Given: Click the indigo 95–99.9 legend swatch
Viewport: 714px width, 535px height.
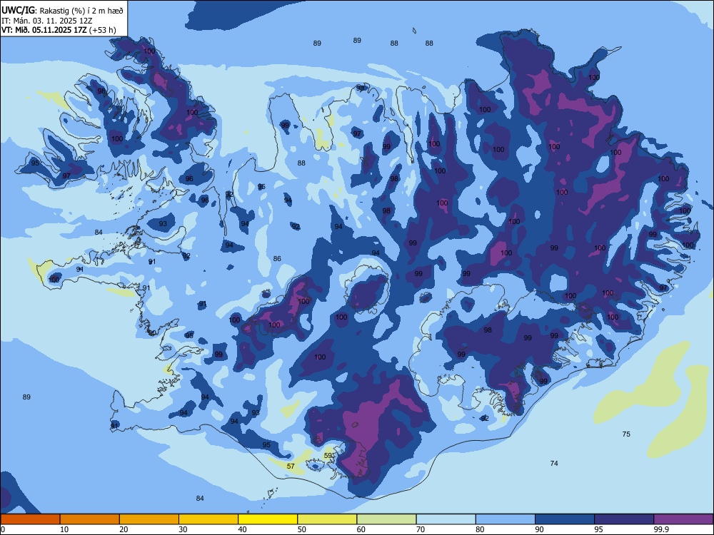Looking at the screenshot, I should coord(624,519).
